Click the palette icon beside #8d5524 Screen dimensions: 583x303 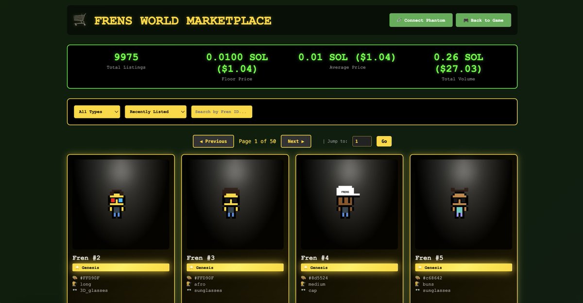(x=303, y=278)
